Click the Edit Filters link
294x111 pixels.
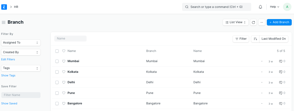click(x=8, y=59)
